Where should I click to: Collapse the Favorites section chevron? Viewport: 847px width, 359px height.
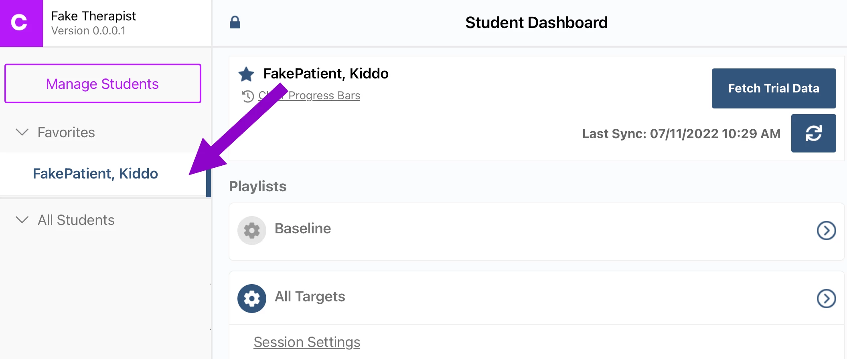[22, 132]
